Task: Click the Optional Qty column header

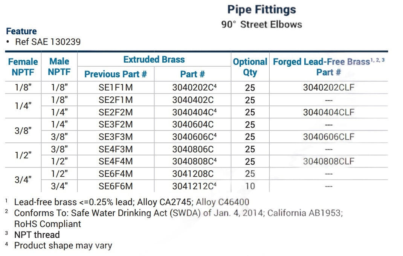Action: tap(250, 67)
